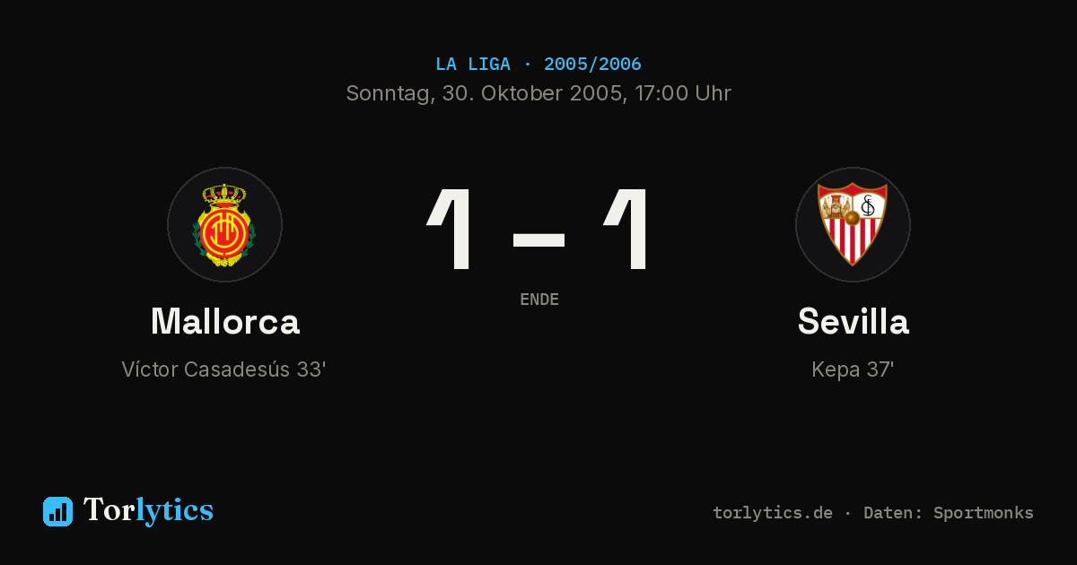This screenshot has height=565, width=1077.
Task: Click the LA LIGA 2005/2006 header
Action: [x=538, y=65]
